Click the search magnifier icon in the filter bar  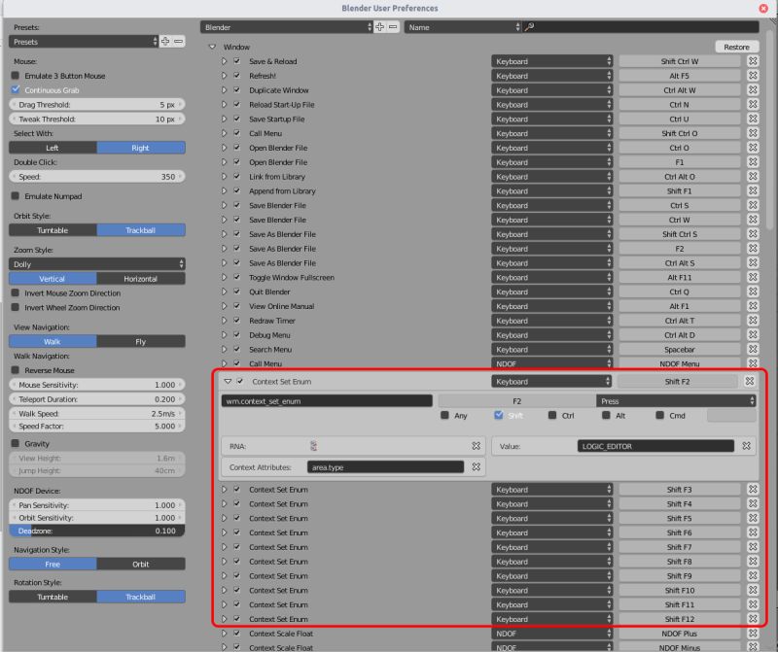pyautogui.click(x=529, y=28)
